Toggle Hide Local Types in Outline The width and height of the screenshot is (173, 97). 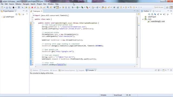pyautogui.click(x=164, y=14)
